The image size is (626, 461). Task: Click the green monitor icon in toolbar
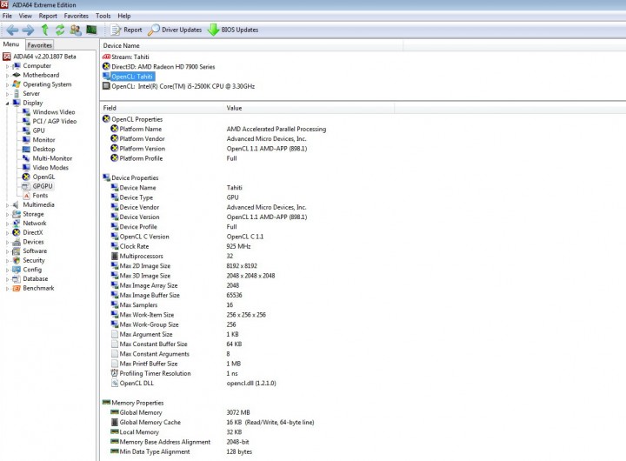coord(91,30)
